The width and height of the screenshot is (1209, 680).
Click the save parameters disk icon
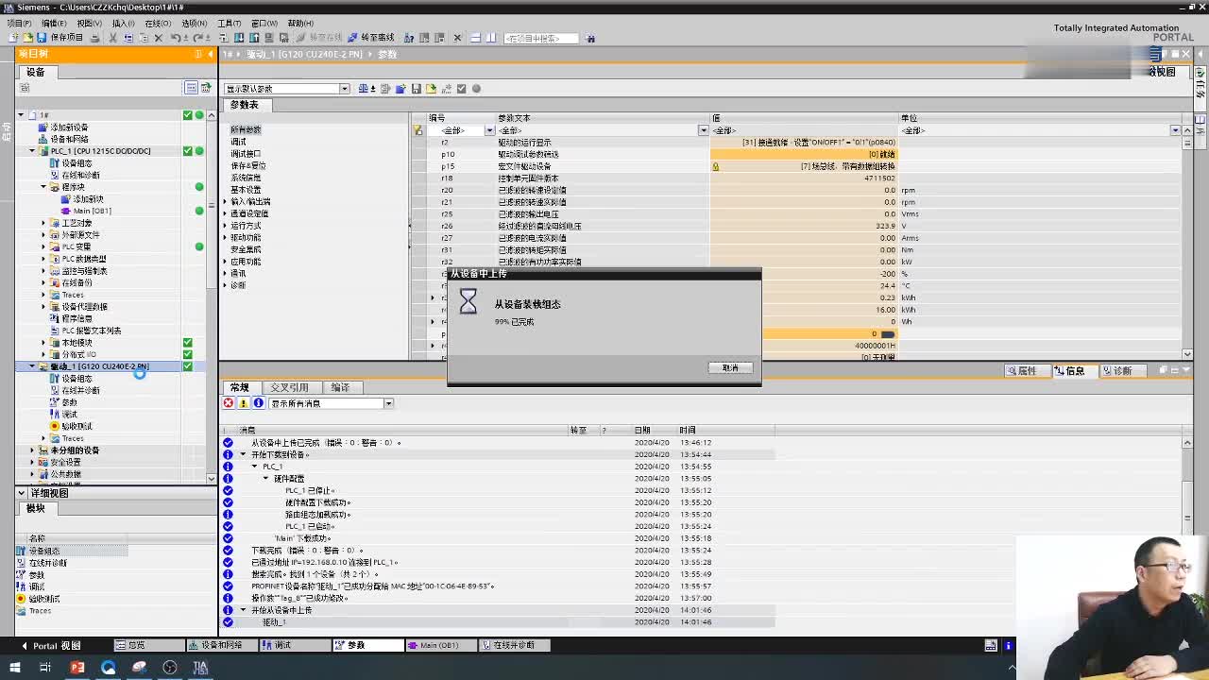tap(416, 89)
